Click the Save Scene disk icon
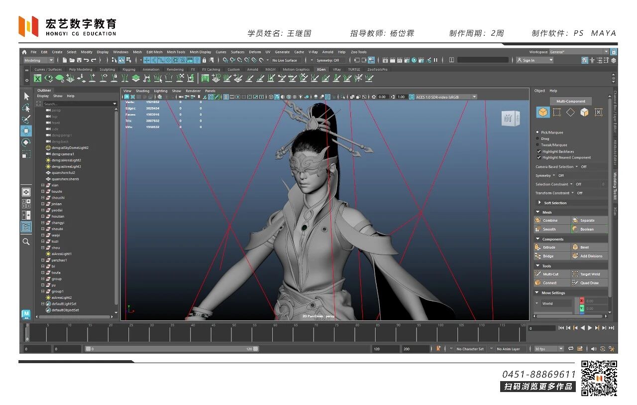637x405 pixels. pyautogui.click(x=79, y=60)
